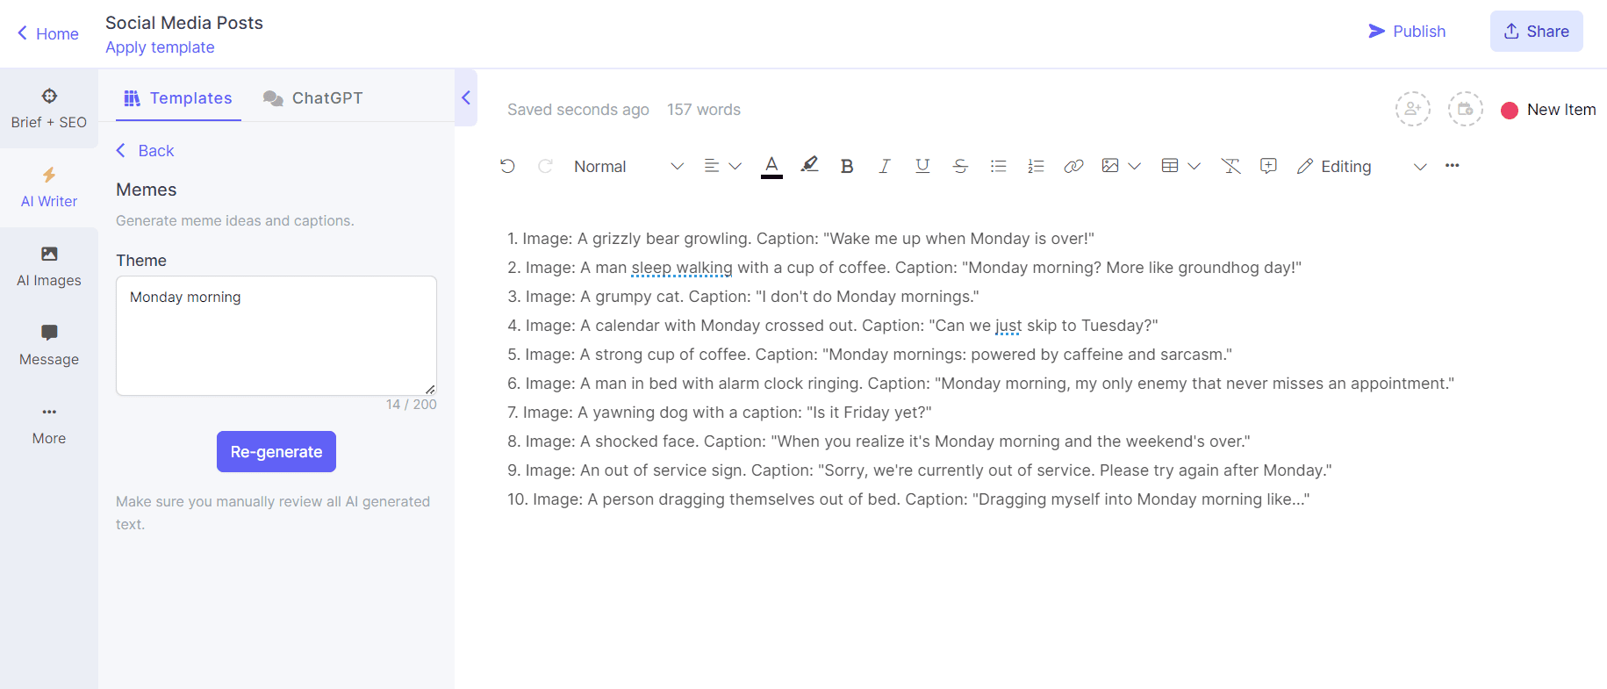Change the New Item status
This screenshot has width=1607, height=689.
pyautogui.click(x=1549, y=110)
